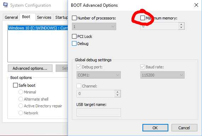Image resolution: width=202 pixels, height=136 pixels.
Task: Click the Cancel button
Action: 184,128
